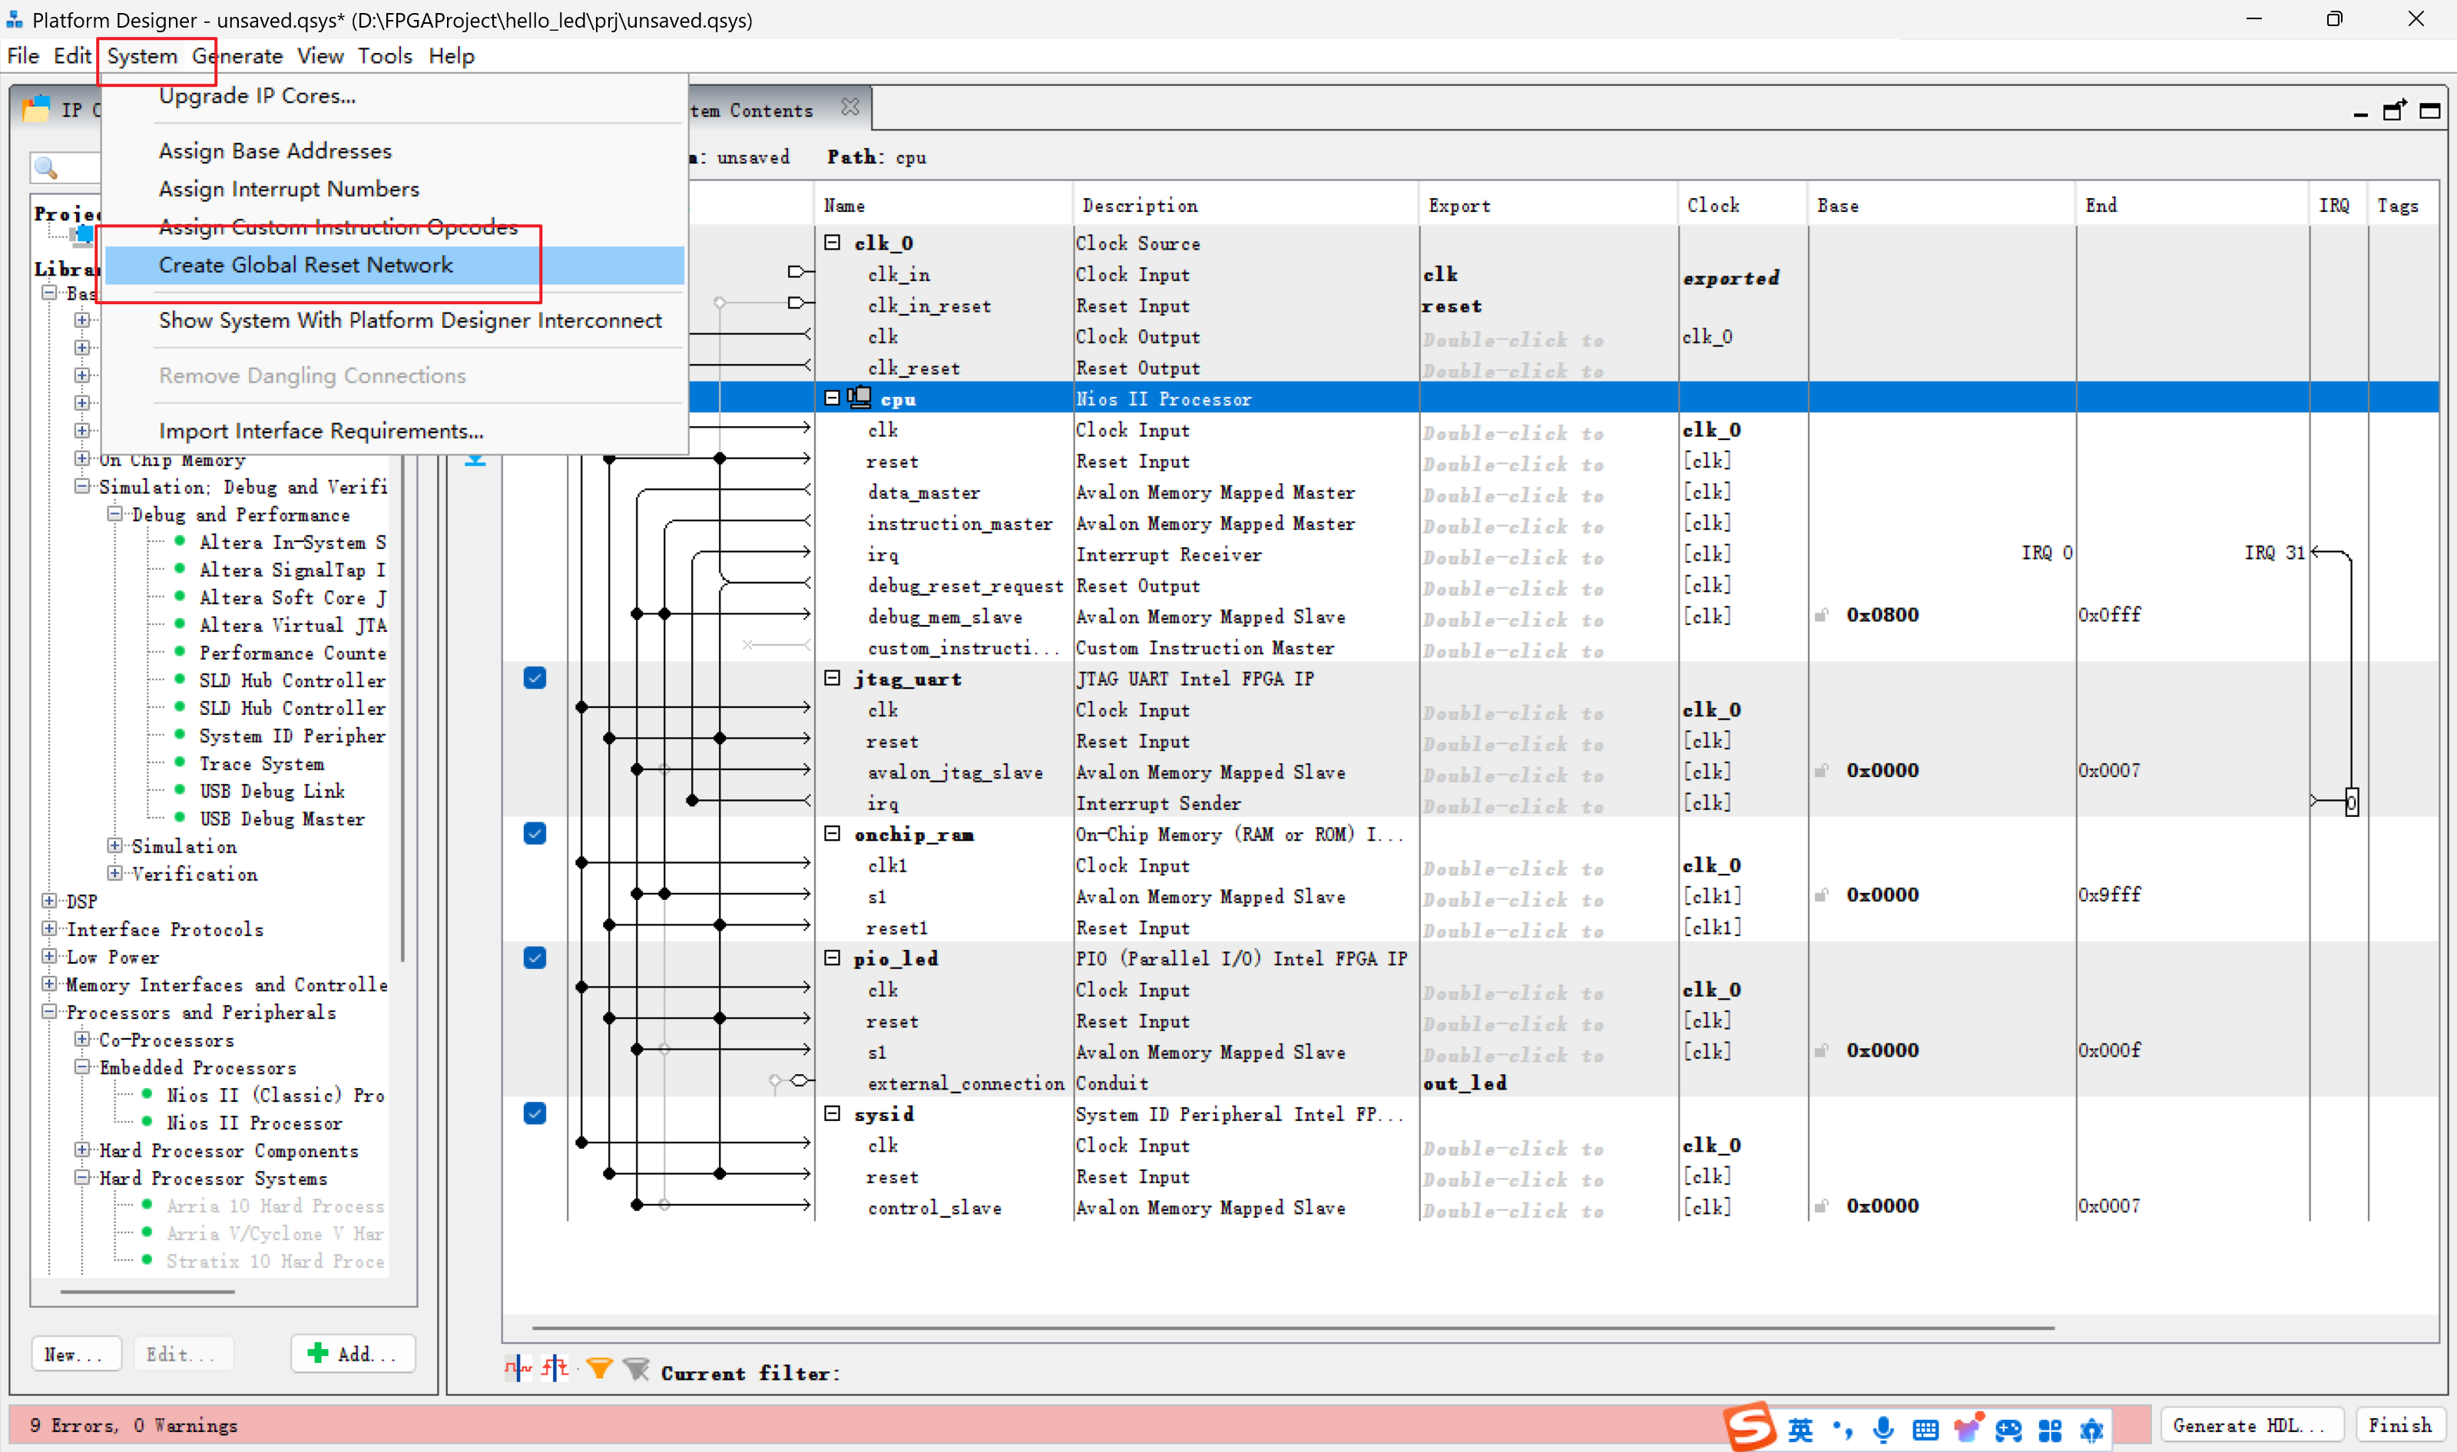Click the Generate HDL... button
Viewport: 2457px width, 1452px height.
[x=2251, y=1426]
